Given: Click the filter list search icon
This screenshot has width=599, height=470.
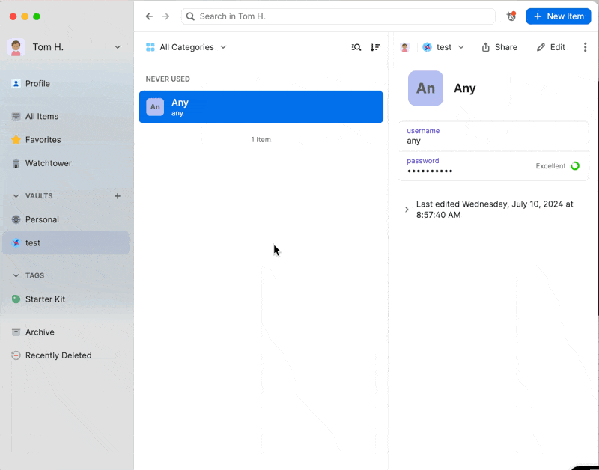Looking at the screenshot, I should (x=356, y=47).
